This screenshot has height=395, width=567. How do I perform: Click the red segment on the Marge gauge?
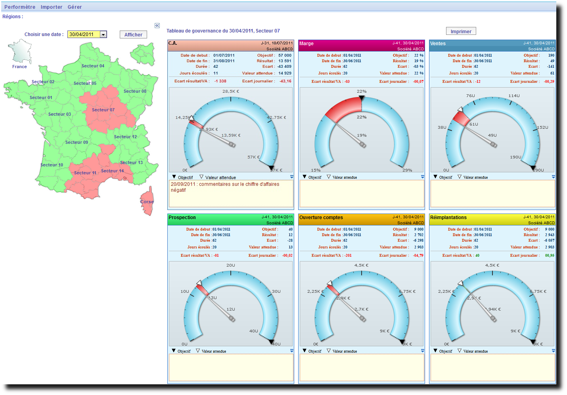(343, 109)
